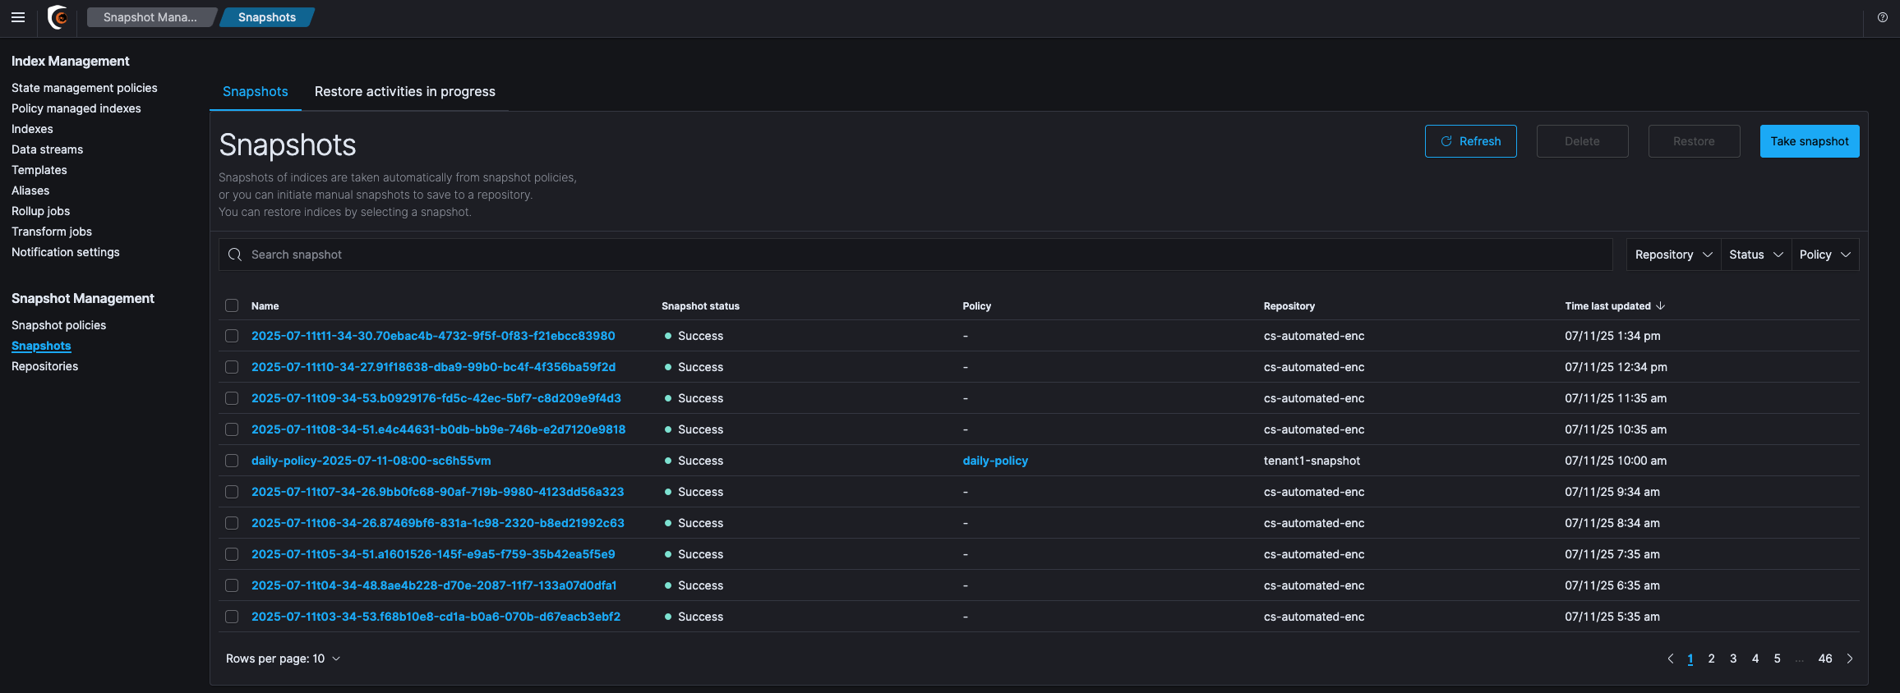The height and width of the screenshot is (693, 1900).
Task: Click the application logo icon
Action: coord(58,17)
